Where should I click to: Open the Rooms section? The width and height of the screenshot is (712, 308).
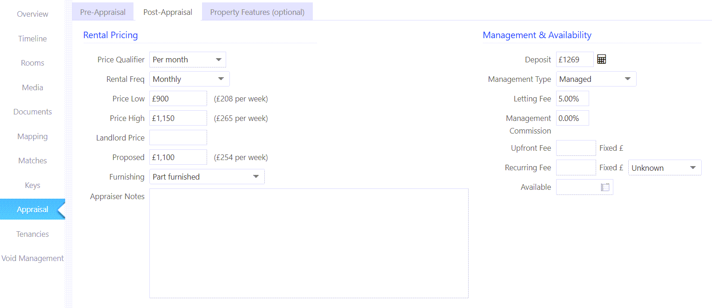(33, 63)
